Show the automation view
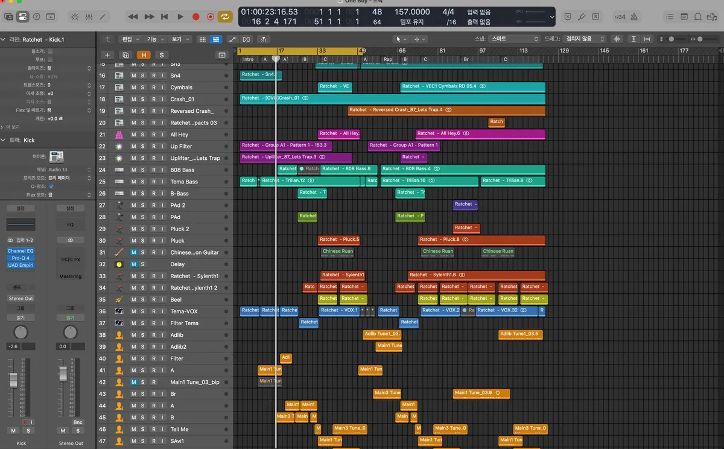Screen dimensions: 724x449 tap(233, 39)
